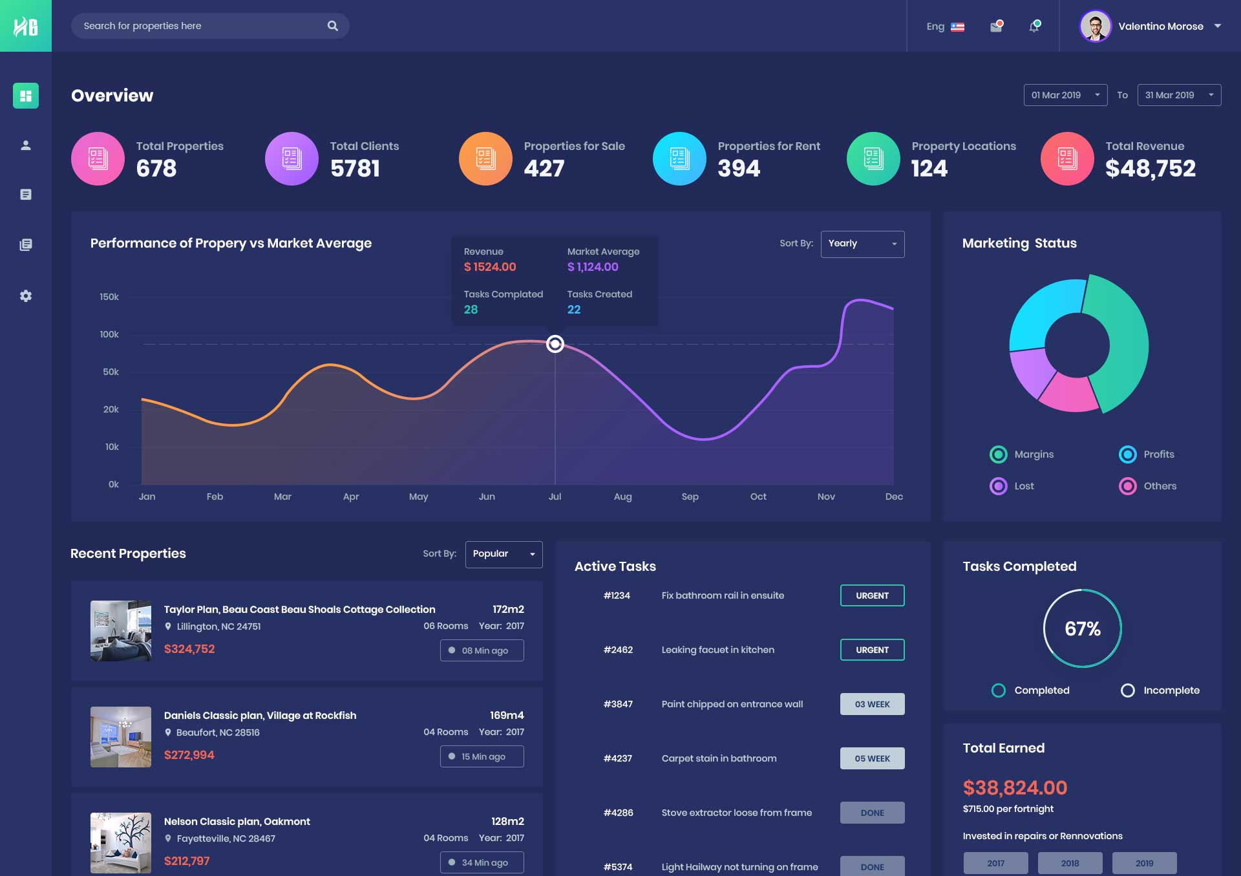Click the July marker on chart line
1241x876 pixels.
(555, 344)
